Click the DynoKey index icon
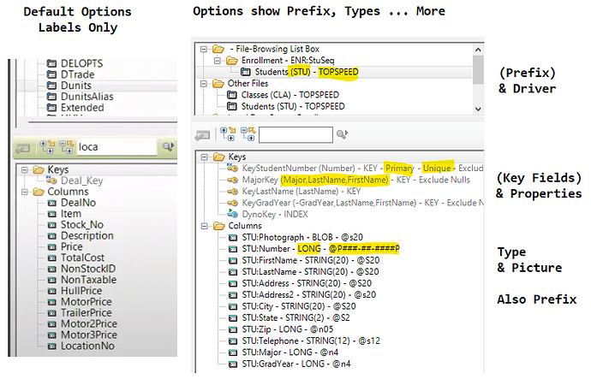The image size is (591, 379). point(231,213)
